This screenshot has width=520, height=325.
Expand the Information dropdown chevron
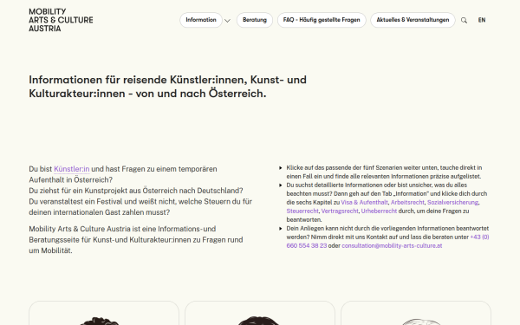click(x=227, y=21)
